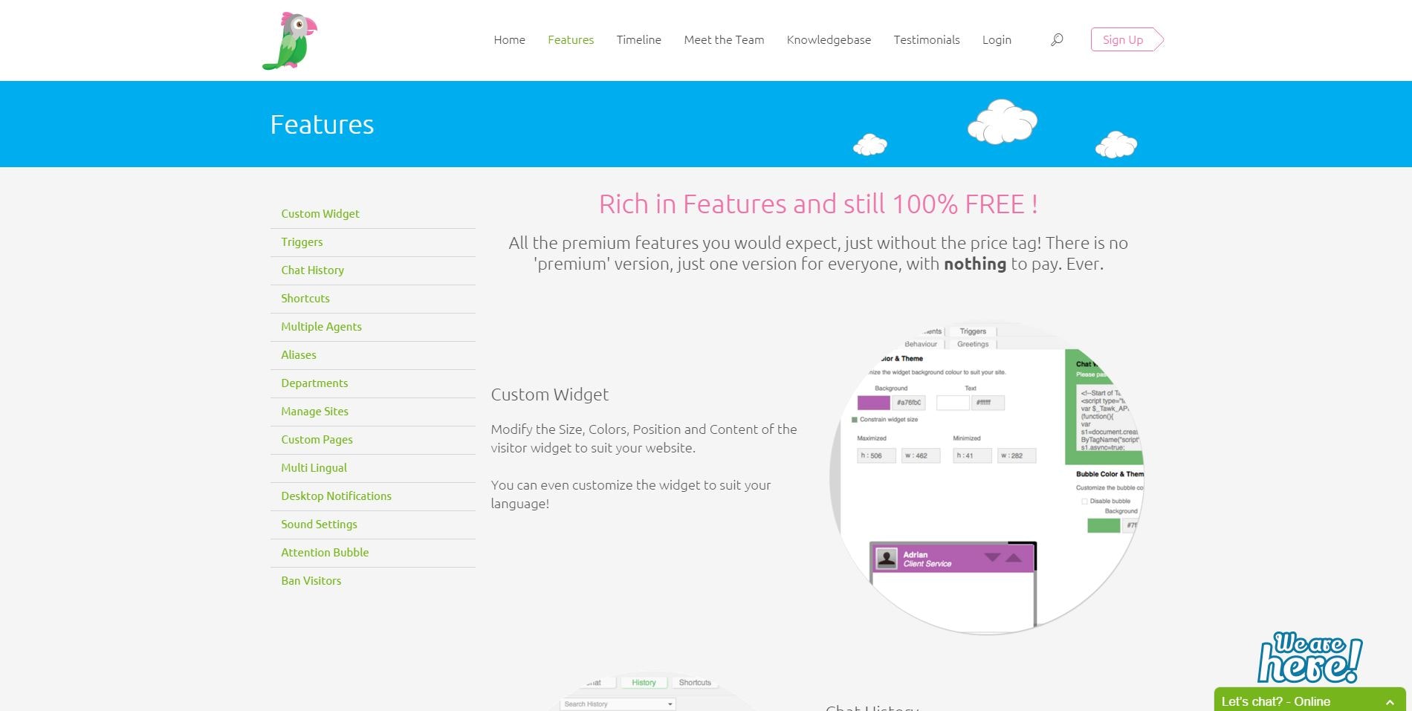1412x711 pixels.
Task: Click the parrot logo
Action: point(290,41)
